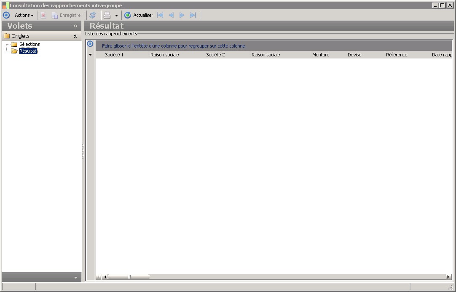Select the Sélections tree item
456x292 pixels.
pyautogui.click(x=30, y=44)
